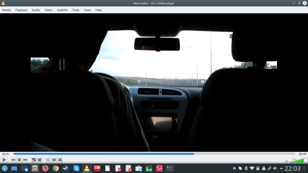Play the paused video
Image resolution: width=308 pixels, height=173 pixels.
4,160
